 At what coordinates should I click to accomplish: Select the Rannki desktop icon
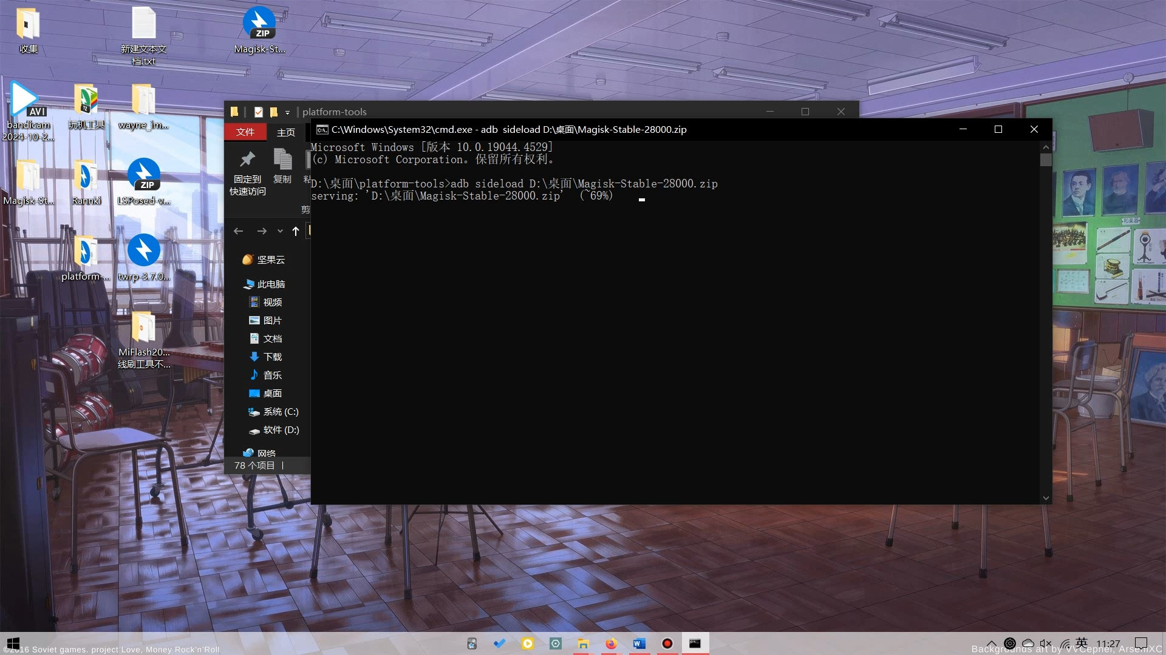pos(86,182)
